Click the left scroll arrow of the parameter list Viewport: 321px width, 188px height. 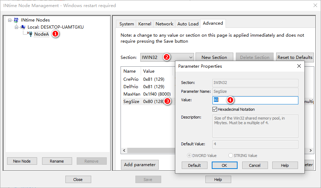click(x=124, y=150)
